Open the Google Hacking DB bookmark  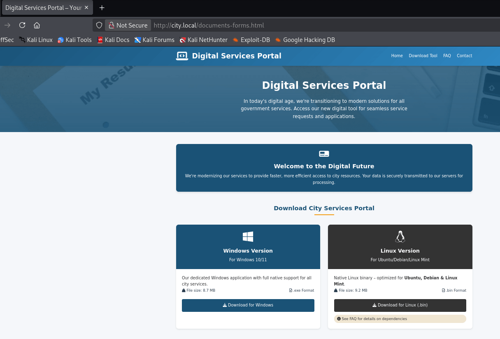coord(305,40)
